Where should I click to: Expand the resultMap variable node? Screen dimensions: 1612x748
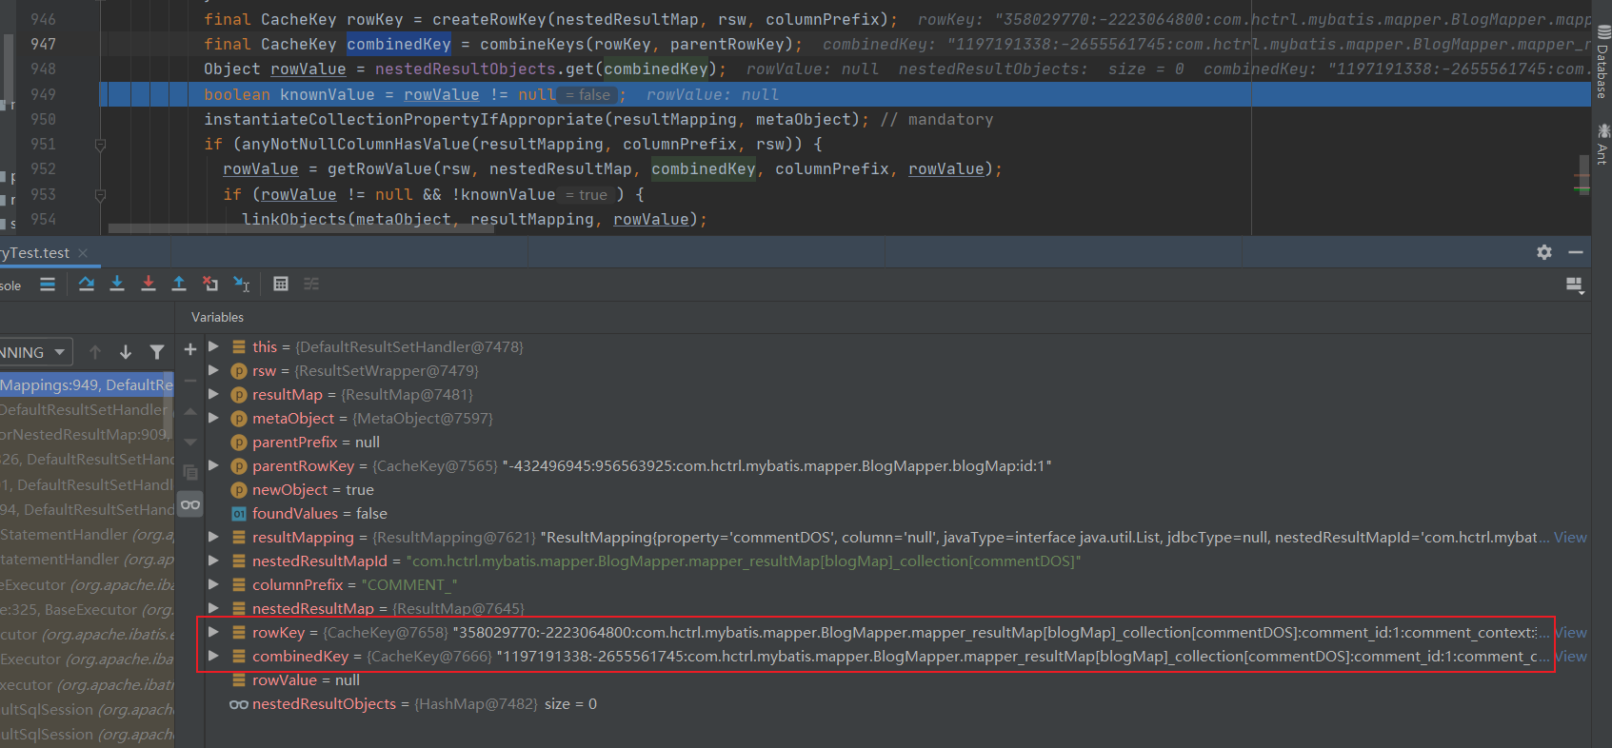coord(213,394)
